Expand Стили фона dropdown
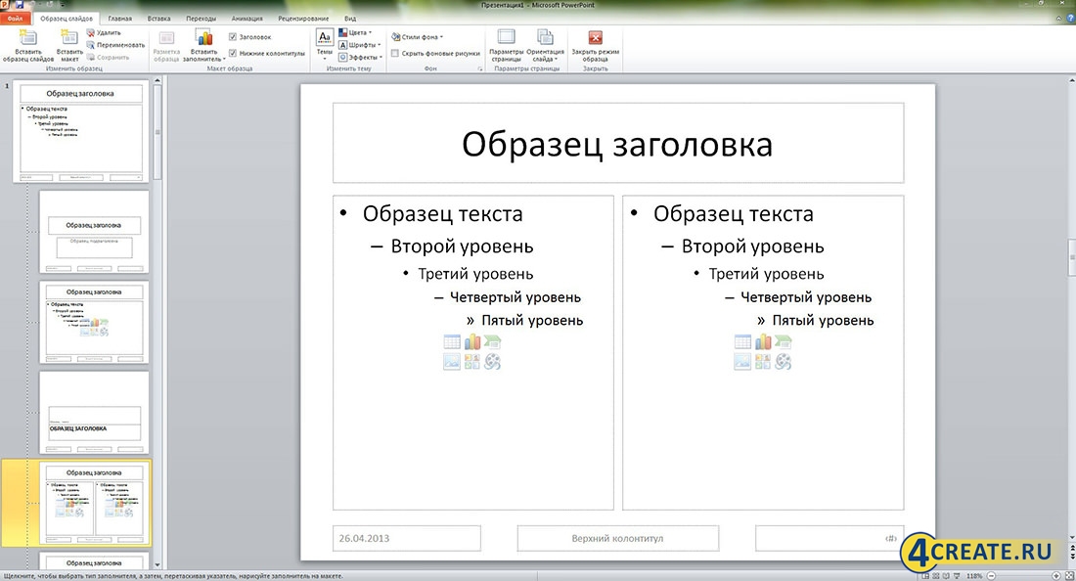Image resolution: width=1076 pixels, height=581 pixels. (422, 37)
